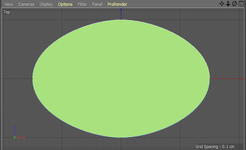This screenshot has height=150, width=246.
Task: Click the move camera four-arrow icon
Action: pyautogui.click(x=222, y=3)
